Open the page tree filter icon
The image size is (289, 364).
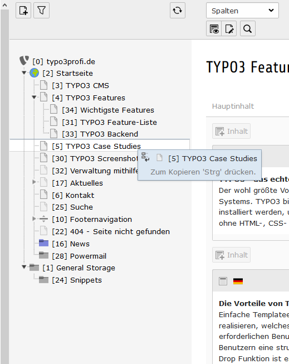point(42,11)
